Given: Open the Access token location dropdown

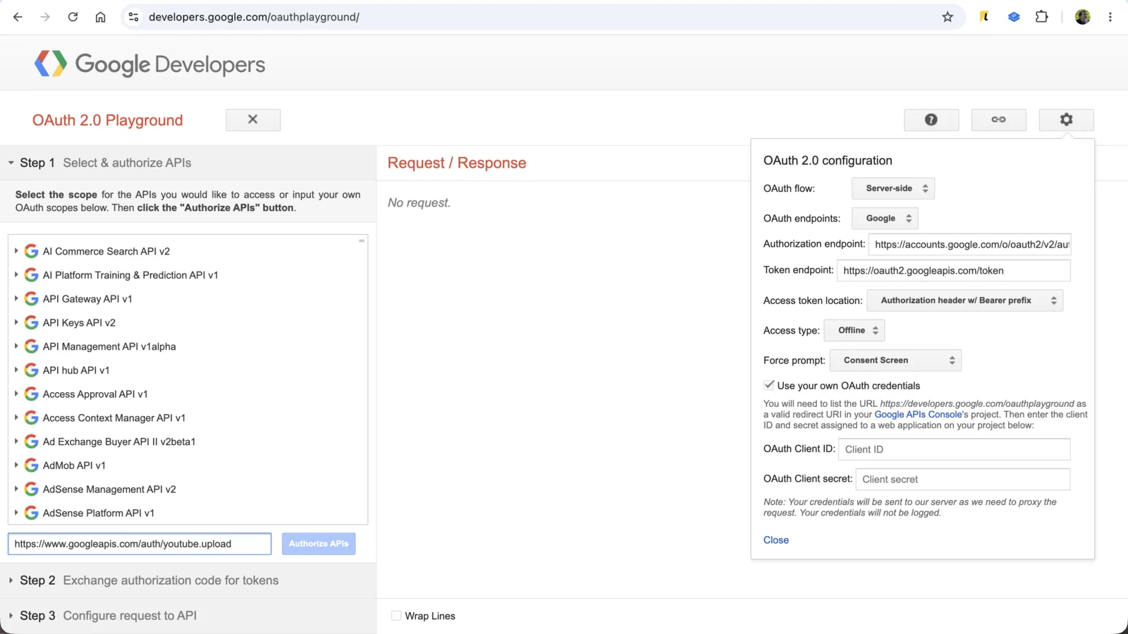Looking at the screenshot, I should pos(964,300).
